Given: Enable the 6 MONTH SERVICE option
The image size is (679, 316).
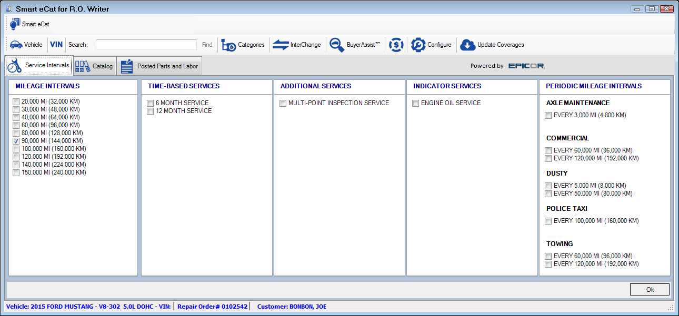Looking at the screenshot, I should click(150, 103).
